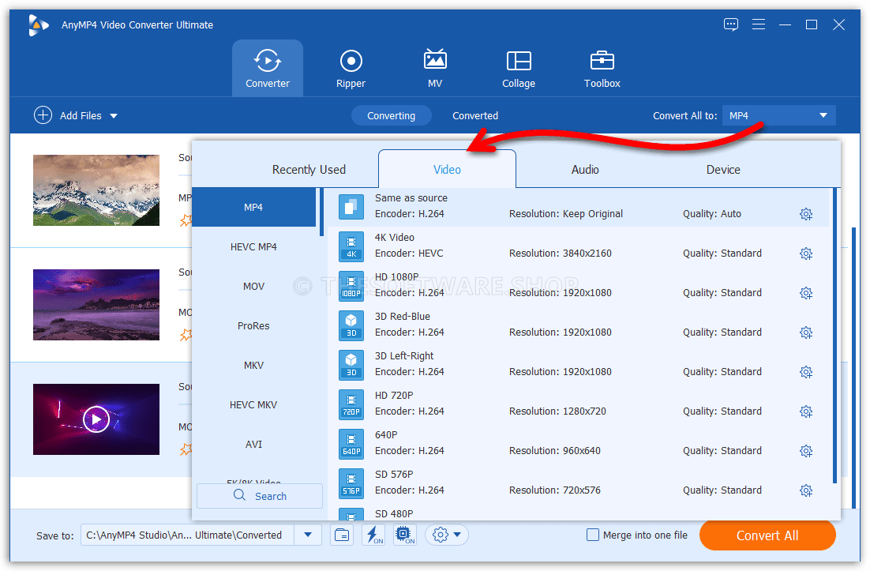The height and width of the screenshot is (571, 870).
Task: Open settings gear for 3D Red-Blue profile
Action: (x=806, y=332)
